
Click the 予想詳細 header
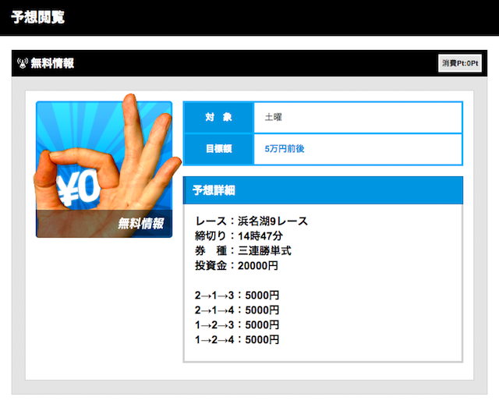[x=323, y=190]
